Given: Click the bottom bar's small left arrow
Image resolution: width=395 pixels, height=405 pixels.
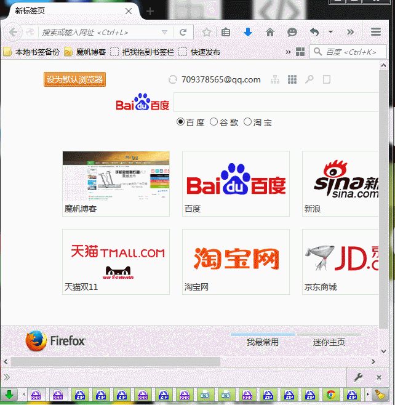Looking at the screenshot, I should tap(24, 395).
